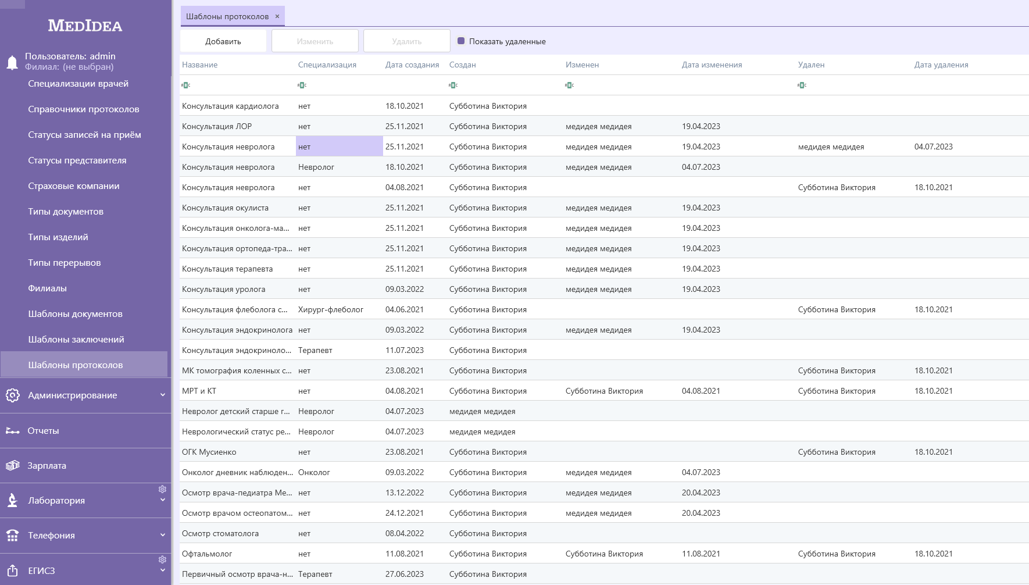Expand the Администрирование section chevron
Image resolution: width=1029 pixels, height=585 pixels.
point(163,395)
